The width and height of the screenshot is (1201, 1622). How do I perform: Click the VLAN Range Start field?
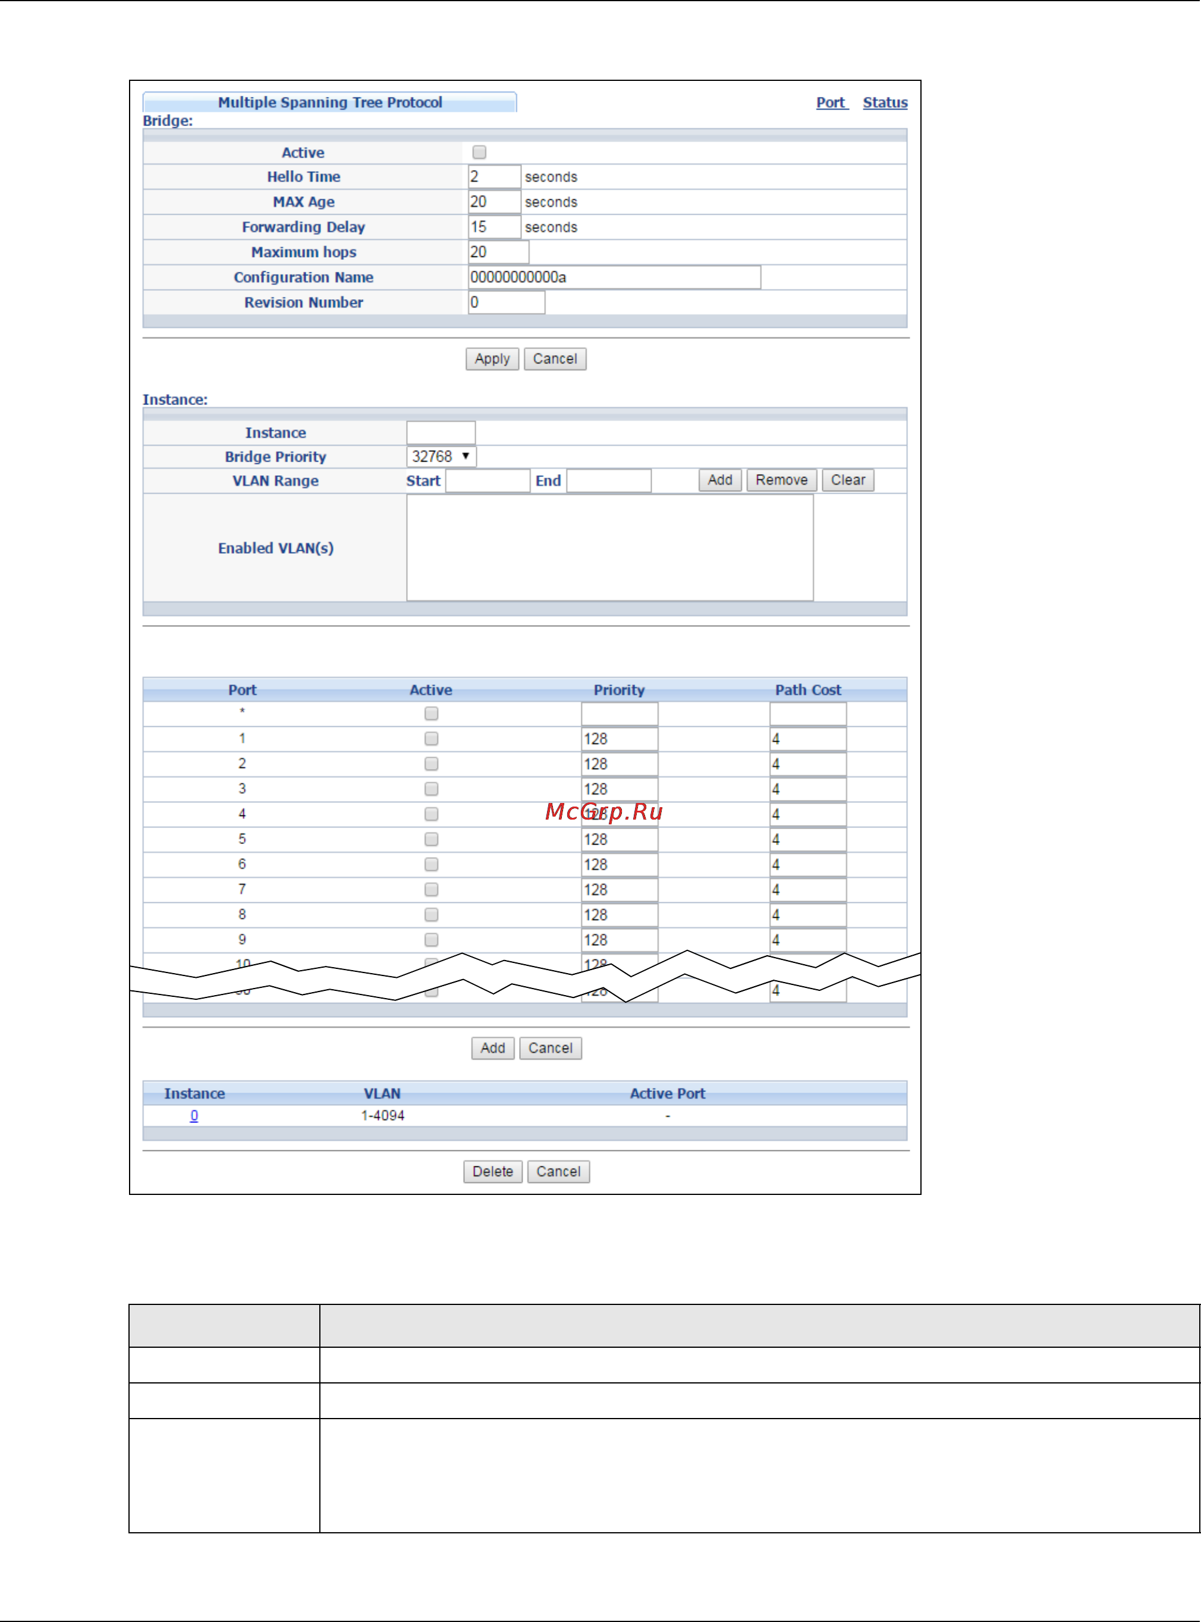(x=487, y=481)
